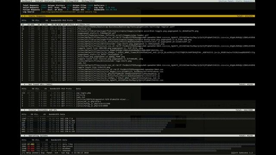Click the [Q]uit GoAccess label
The height and width of the screenshot is (155, 276).
point(241,153)
